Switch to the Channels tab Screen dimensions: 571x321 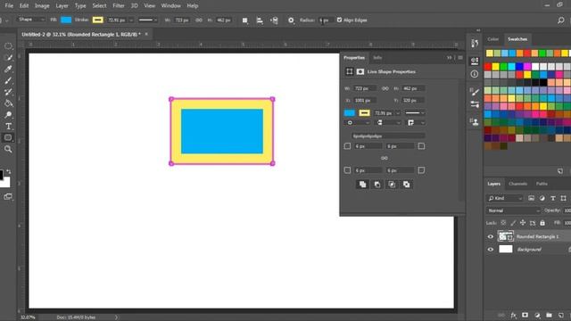point(517,184)
